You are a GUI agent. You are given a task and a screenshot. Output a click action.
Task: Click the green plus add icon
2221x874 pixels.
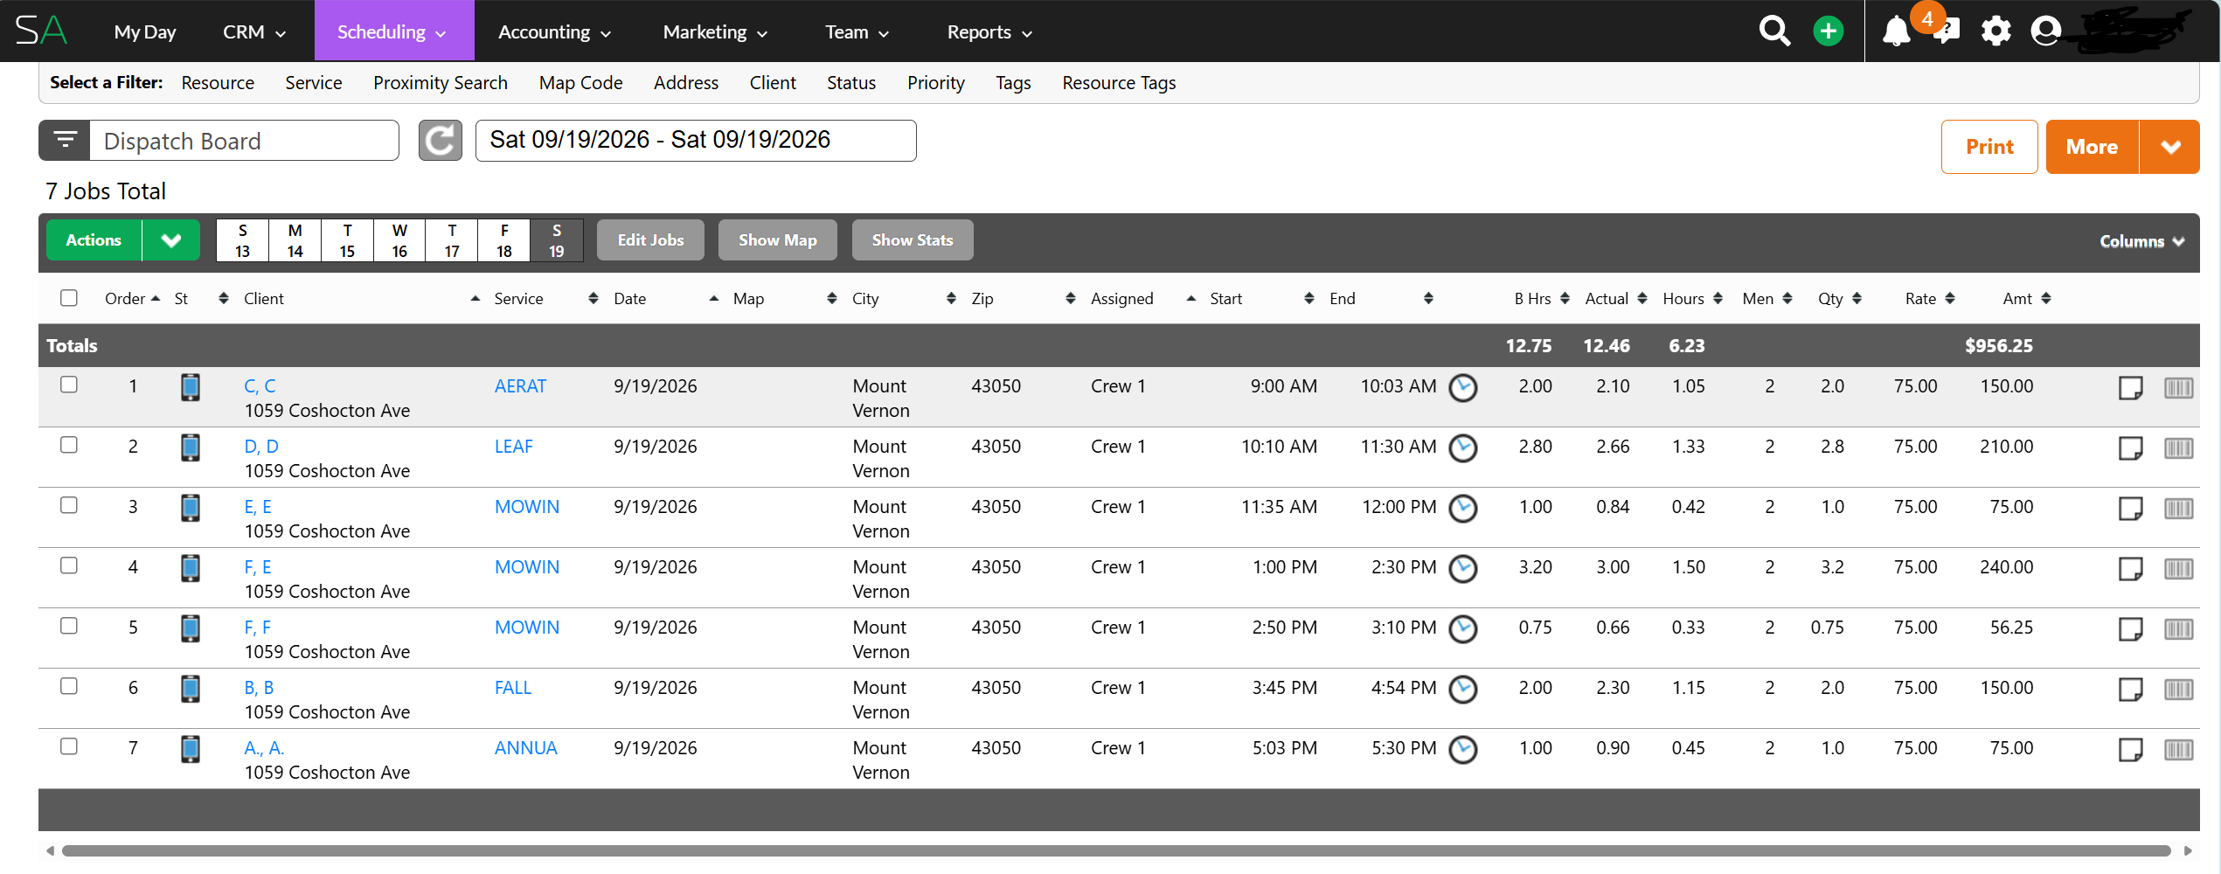point(1828,31)
